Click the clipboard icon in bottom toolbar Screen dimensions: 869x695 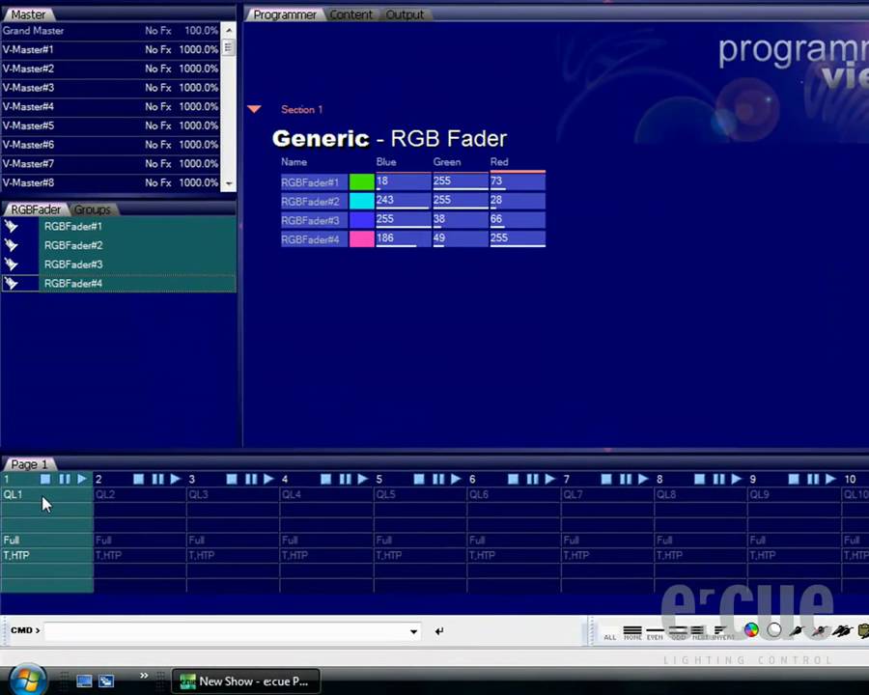point(863,630)
